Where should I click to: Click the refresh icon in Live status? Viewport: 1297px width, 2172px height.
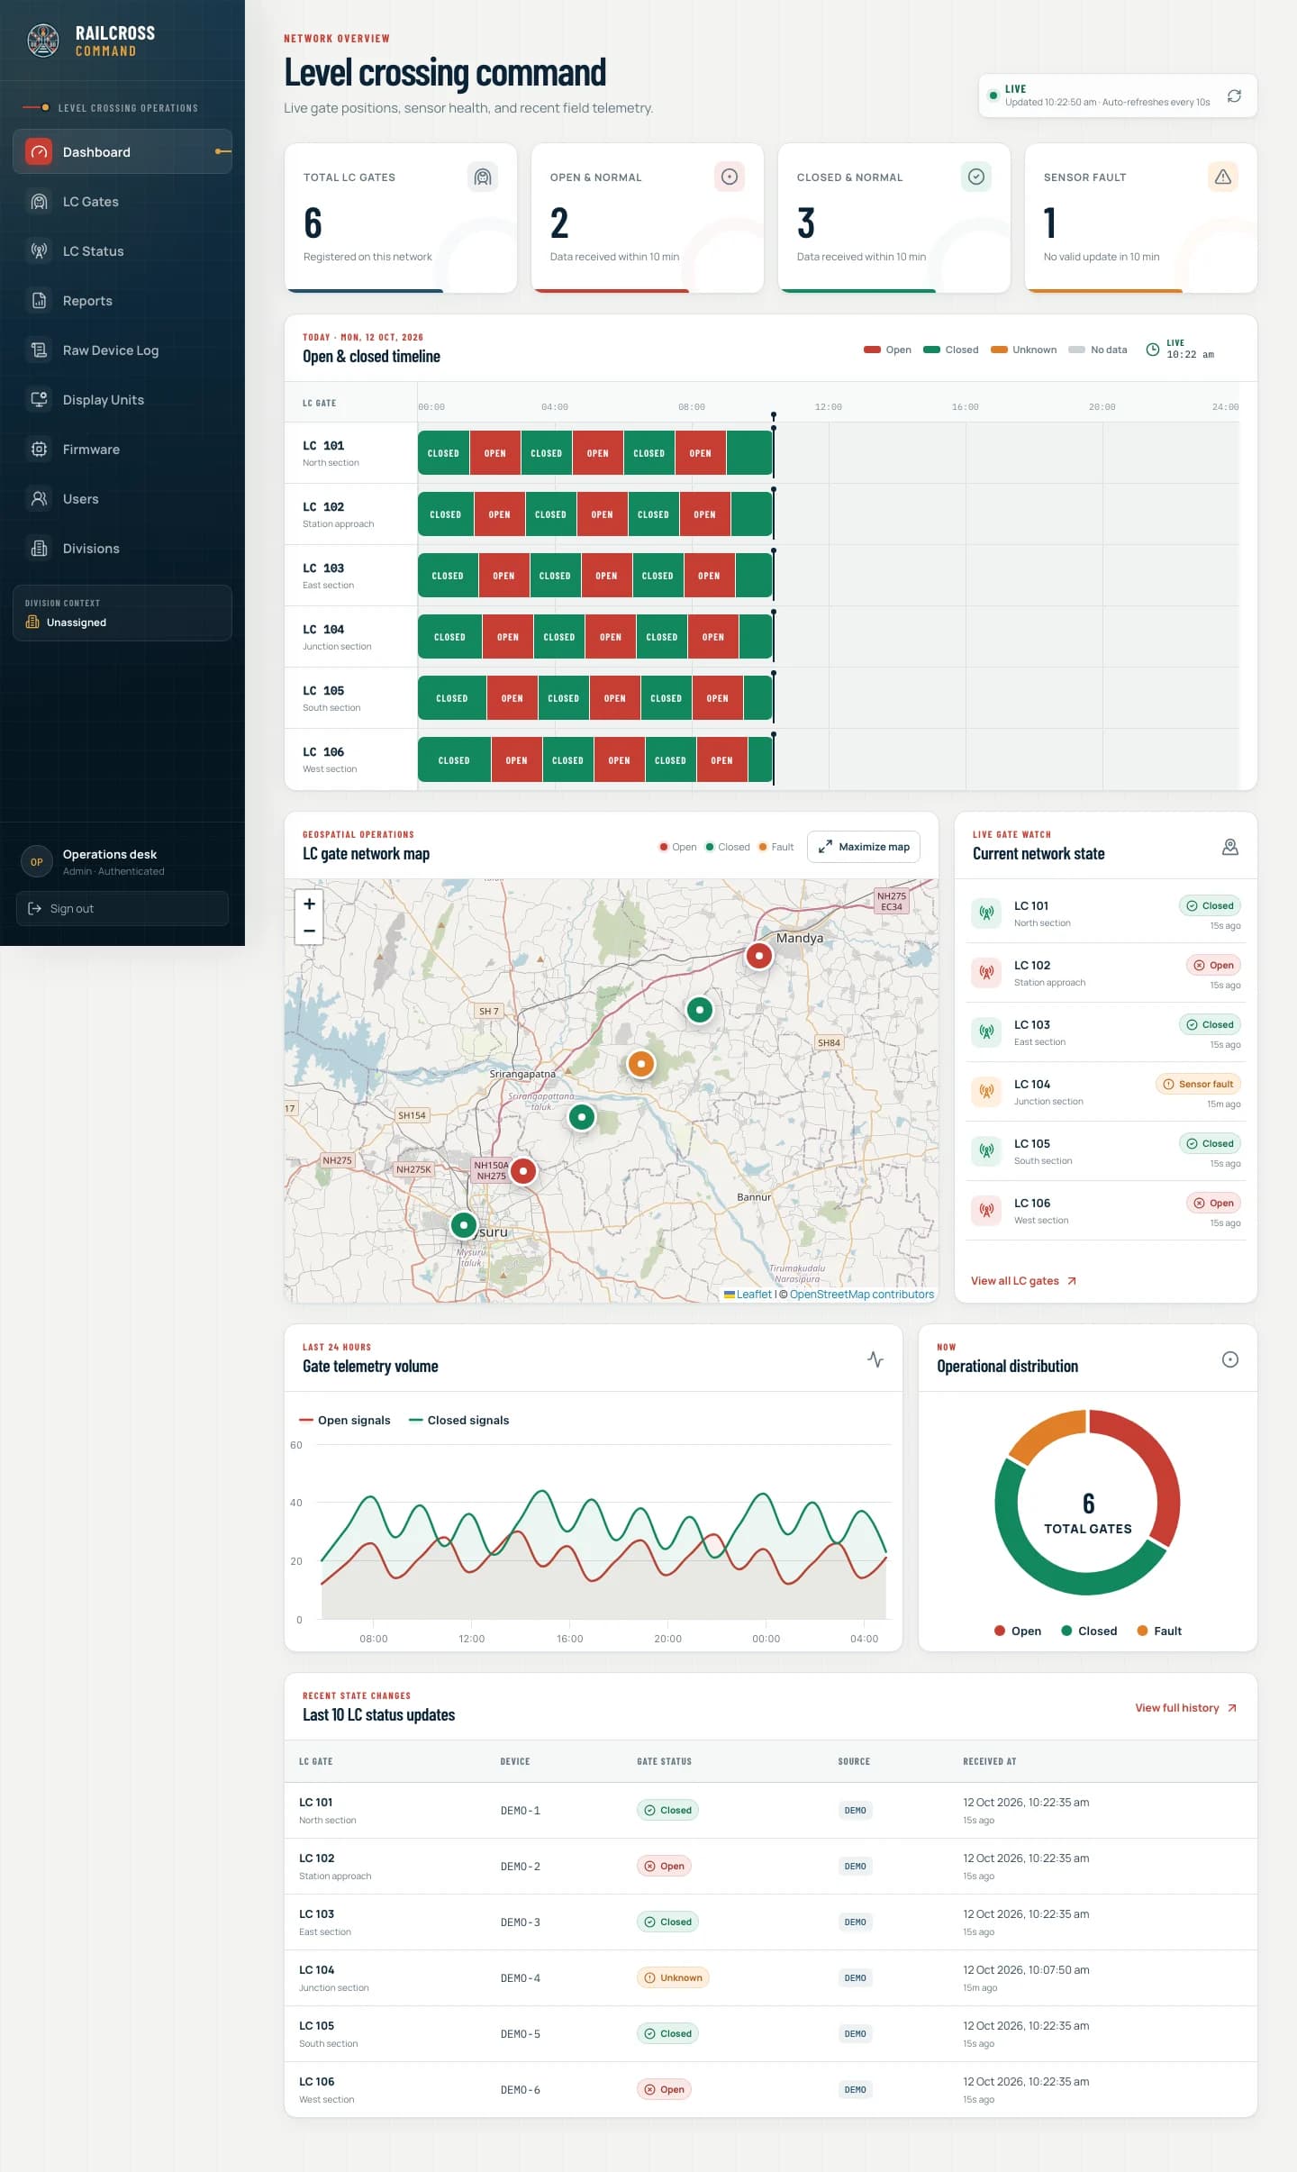1234,95
